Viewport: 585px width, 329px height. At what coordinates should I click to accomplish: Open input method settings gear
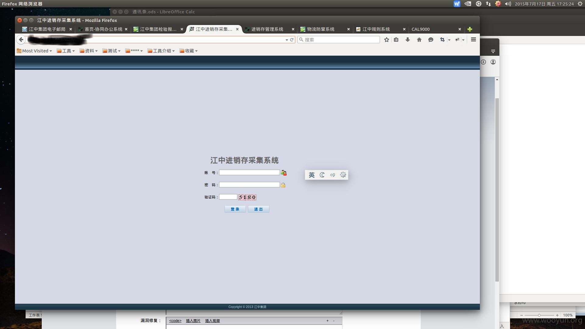[343, 175]
